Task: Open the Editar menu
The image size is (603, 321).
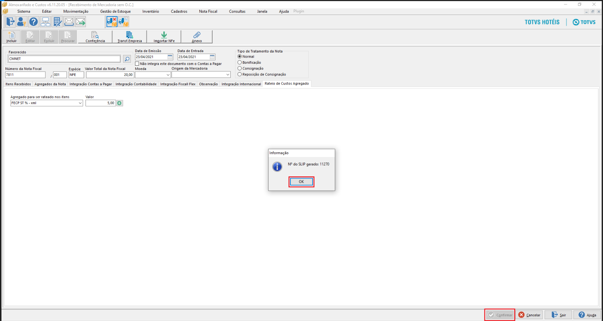Action: click(x=47, y=11)
